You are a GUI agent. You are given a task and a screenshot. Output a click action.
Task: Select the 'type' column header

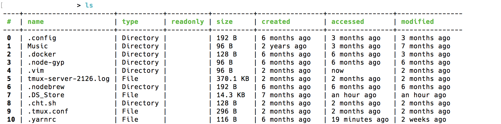click(x=130, y=22)
